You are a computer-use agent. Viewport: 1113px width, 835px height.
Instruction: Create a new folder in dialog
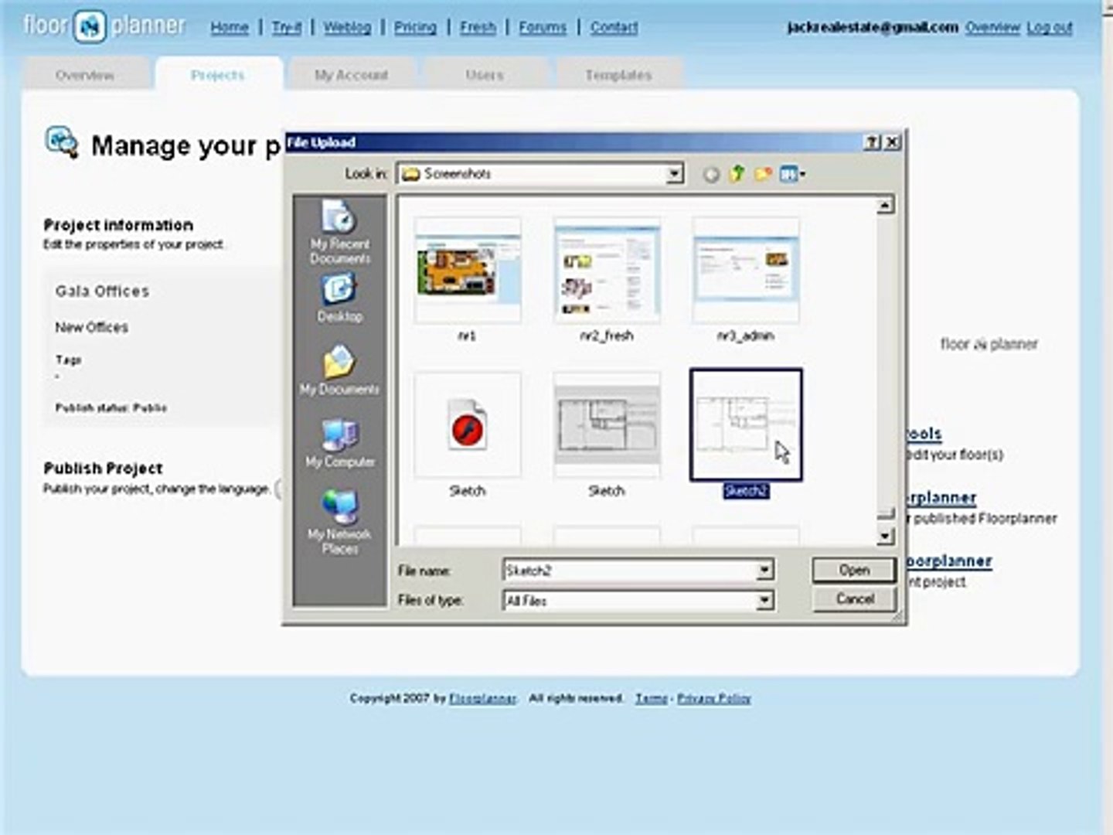tap(763, 174)
